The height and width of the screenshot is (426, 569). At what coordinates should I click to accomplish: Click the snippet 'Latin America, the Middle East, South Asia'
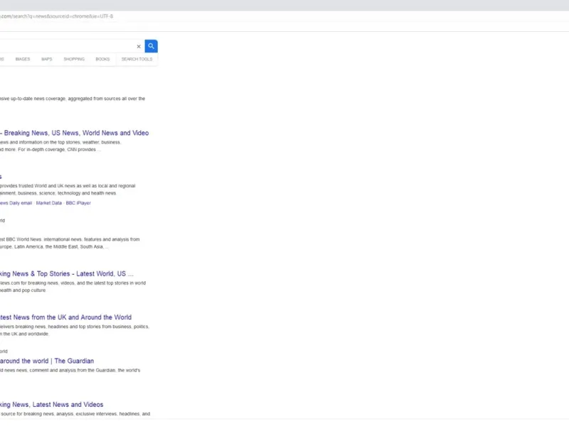click(58, 246)
